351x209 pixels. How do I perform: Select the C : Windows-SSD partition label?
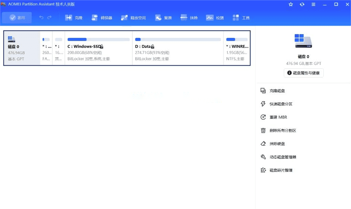(84, 46)
